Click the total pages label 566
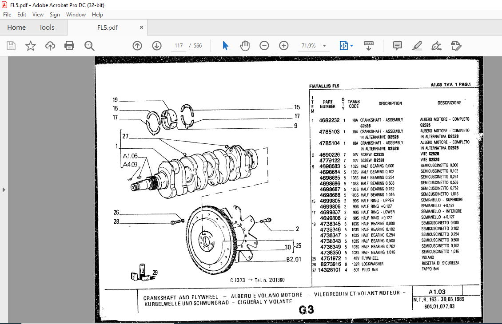Image resolution: width=502 pixels, height=324 pixels. pos(198,46)
